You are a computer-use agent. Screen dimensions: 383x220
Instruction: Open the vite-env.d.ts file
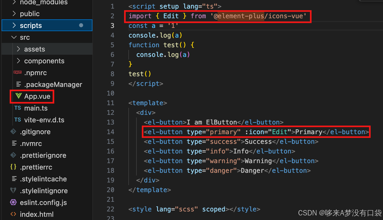[x=44, y=120]
